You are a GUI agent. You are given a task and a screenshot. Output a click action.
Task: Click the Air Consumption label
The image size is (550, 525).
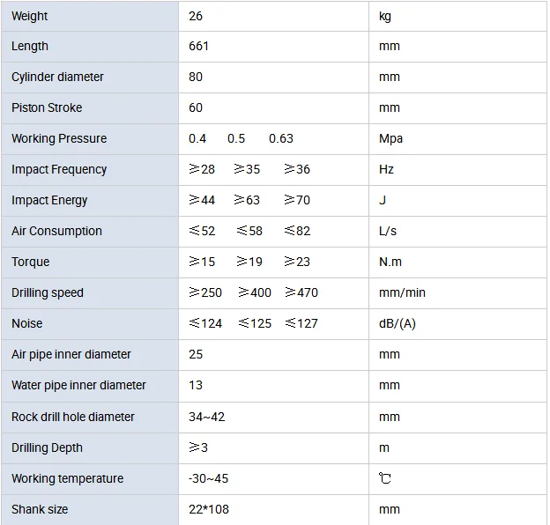[x=56, y=231]
